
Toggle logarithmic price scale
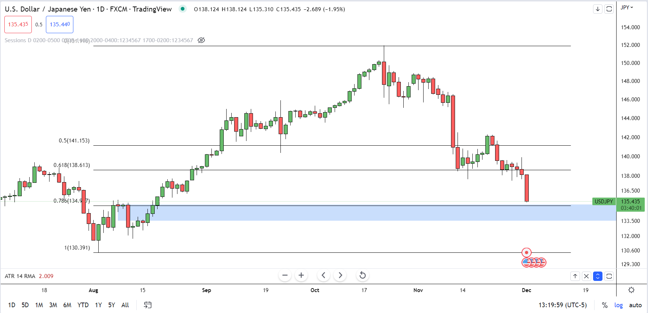(618, 305)
